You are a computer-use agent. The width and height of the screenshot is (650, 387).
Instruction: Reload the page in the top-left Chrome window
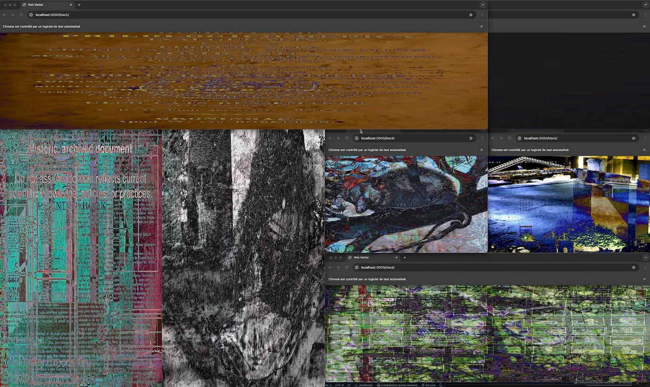pyautogui.click(x=21, y=15)
